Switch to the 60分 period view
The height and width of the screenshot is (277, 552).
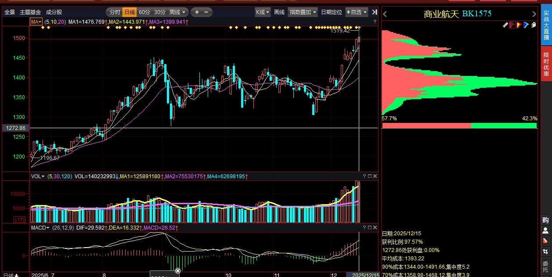(144, 12)
